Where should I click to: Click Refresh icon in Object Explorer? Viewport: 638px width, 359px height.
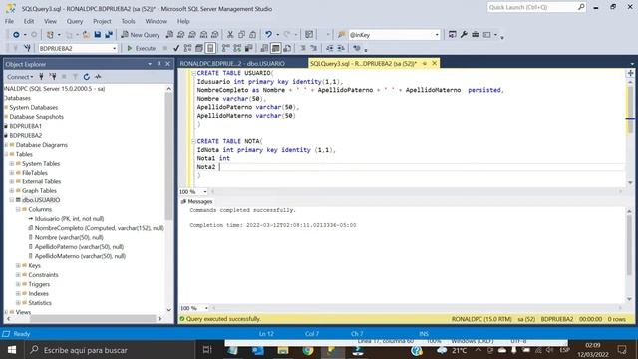tap(87, 77)
